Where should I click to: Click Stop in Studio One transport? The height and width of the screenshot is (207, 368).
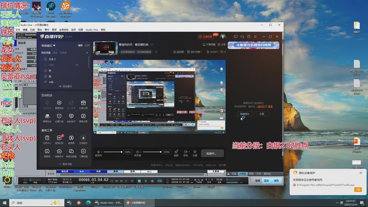(139, 181)
